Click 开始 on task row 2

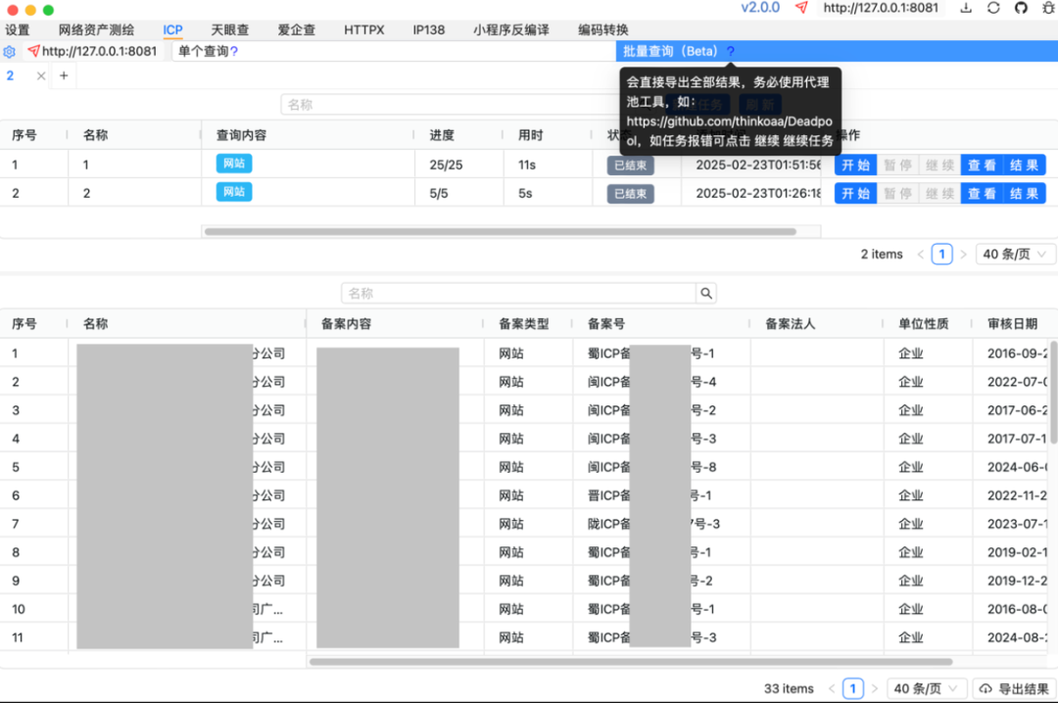(x=854, y=193)
